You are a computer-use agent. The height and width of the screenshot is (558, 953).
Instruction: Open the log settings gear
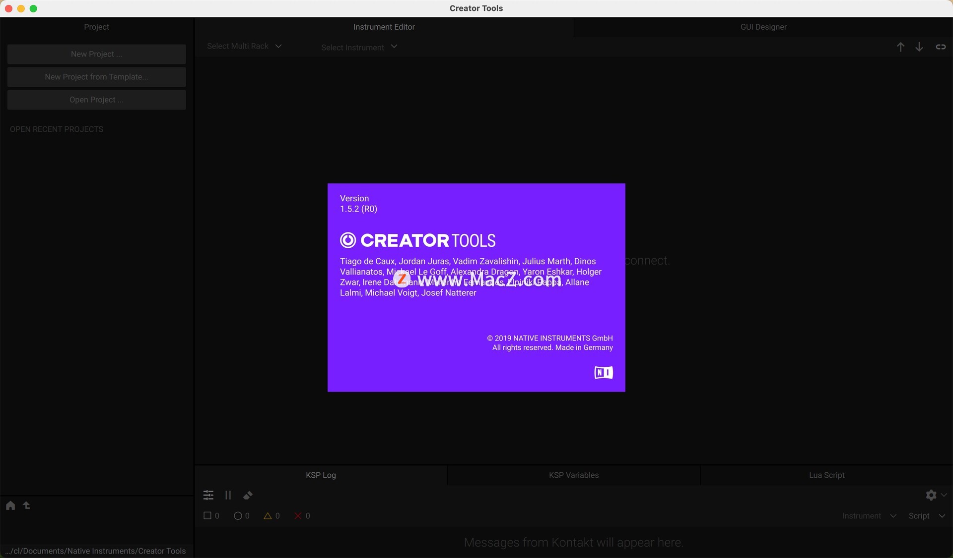[x=931, y=495]
